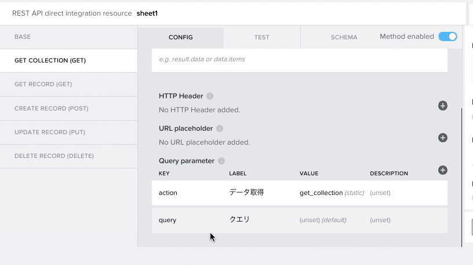
Task: Select GET RECORD (GET) method
Action: point(69,84)
